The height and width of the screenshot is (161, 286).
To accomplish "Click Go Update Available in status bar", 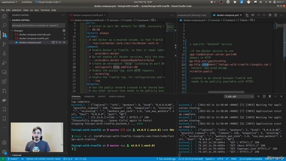I will pyautogui.click(x=250, y=159).
